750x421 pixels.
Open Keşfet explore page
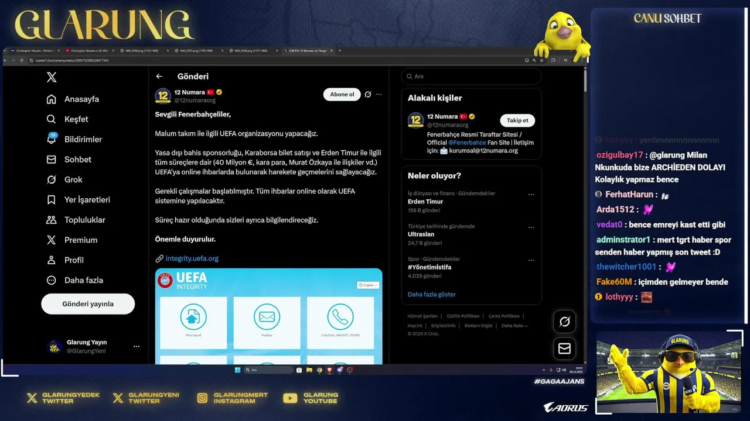tap(67, 119)
